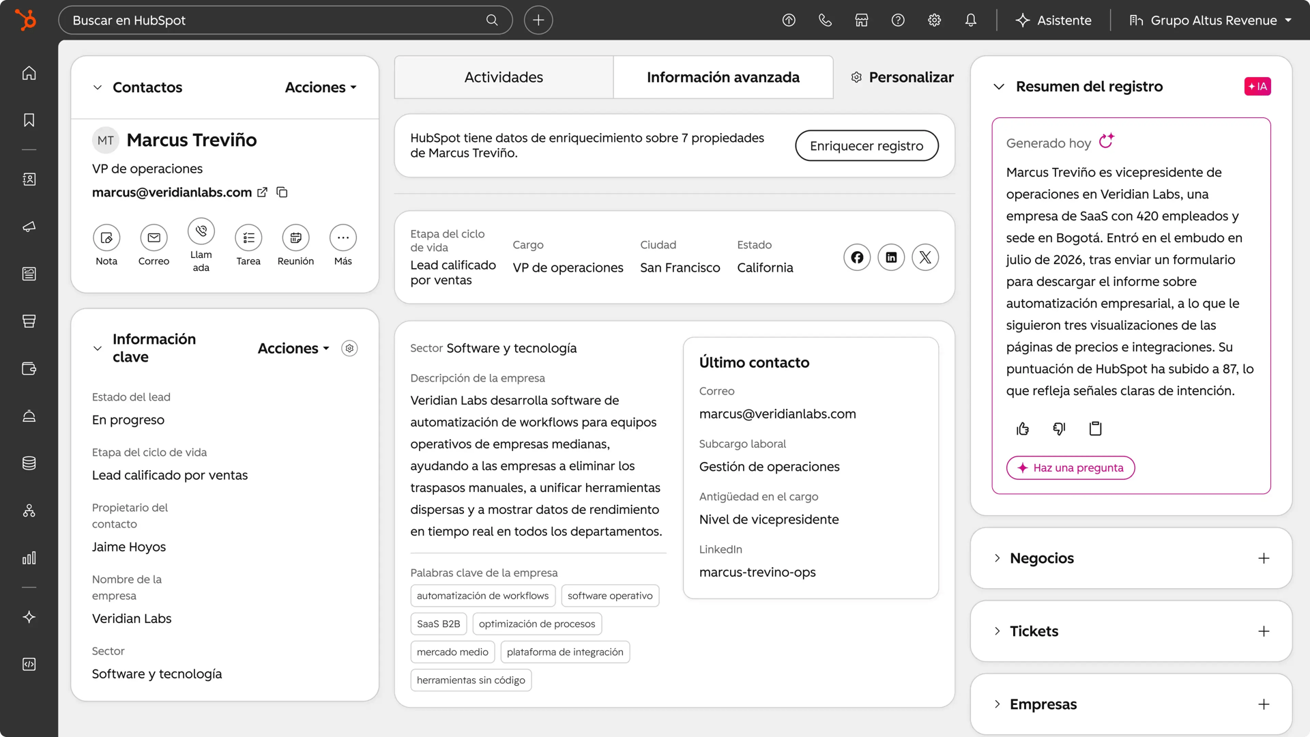Viewport: 1310px width, 737px height.
Task: Open the Grupo Altus Revenue account menu
Action: (1210, 20)
